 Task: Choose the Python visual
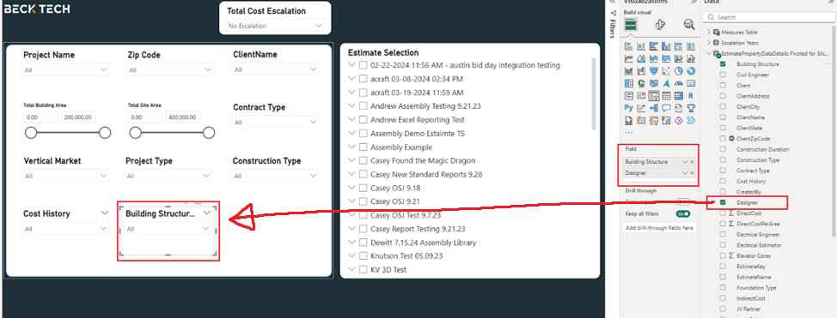[x=629, y=108]
